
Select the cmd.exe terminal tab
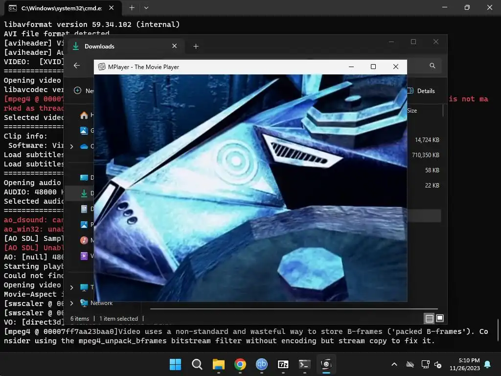(63, 8)
